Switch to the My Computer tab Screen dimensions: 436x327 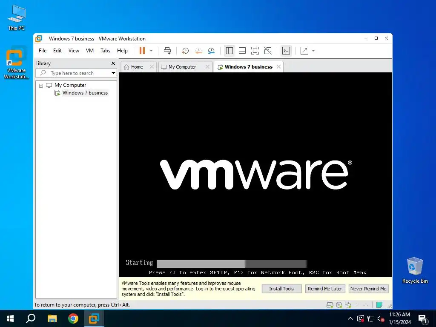182,67
